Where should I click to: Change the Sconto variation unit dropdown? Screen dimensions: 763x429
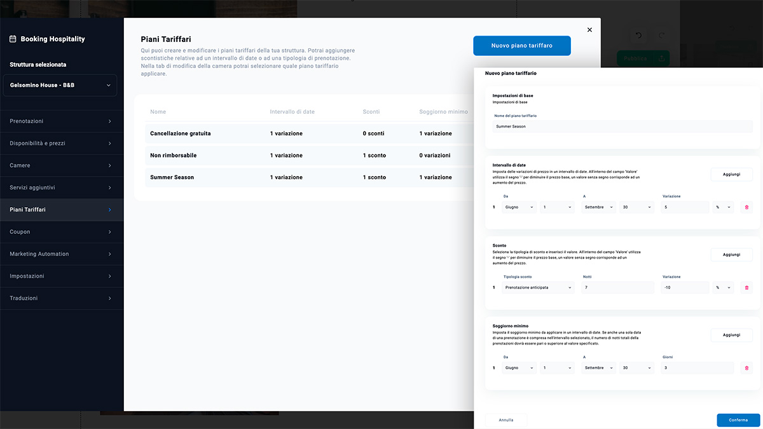[x=723, y=288]
